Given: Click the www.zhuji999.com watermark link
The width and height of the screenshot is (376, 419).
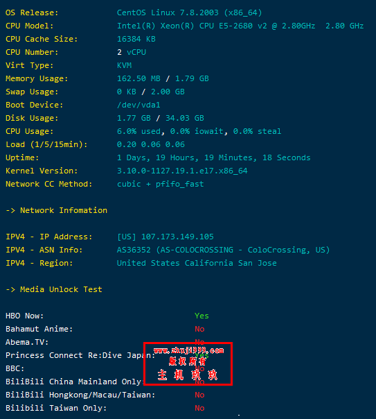Looking at the screenshot, I should coord(189,350).
